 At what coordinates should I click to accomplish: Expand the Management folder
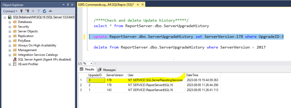[x=10, y=50]
